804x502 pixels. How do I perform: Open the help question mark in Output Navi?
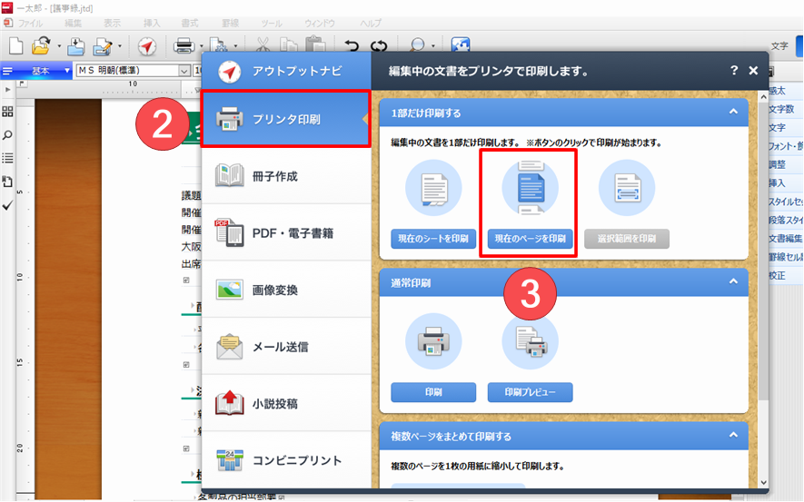click(x=734, y=70)
